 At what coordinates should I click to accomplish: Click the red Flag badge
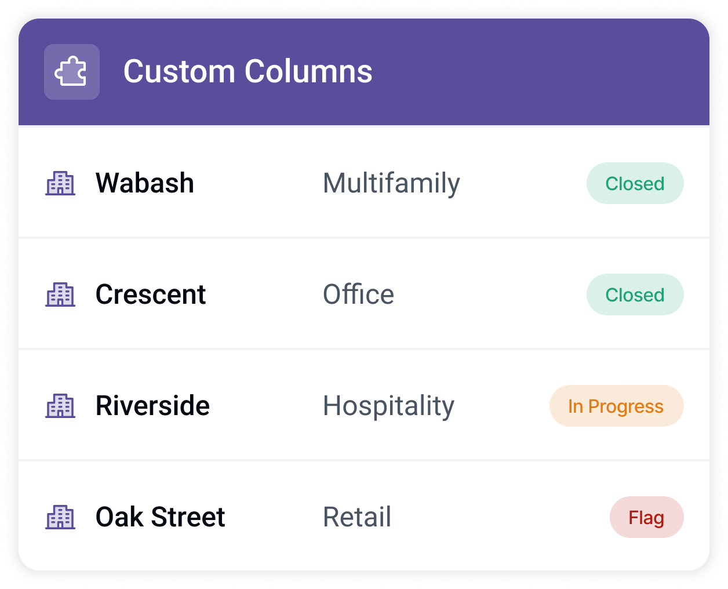(646, 517)
